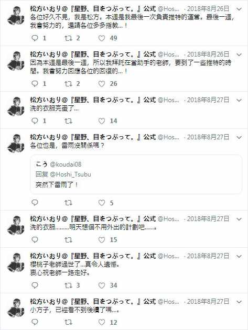
Task: Click the profile avatar of the first tweet
Action: pos(16,16)
